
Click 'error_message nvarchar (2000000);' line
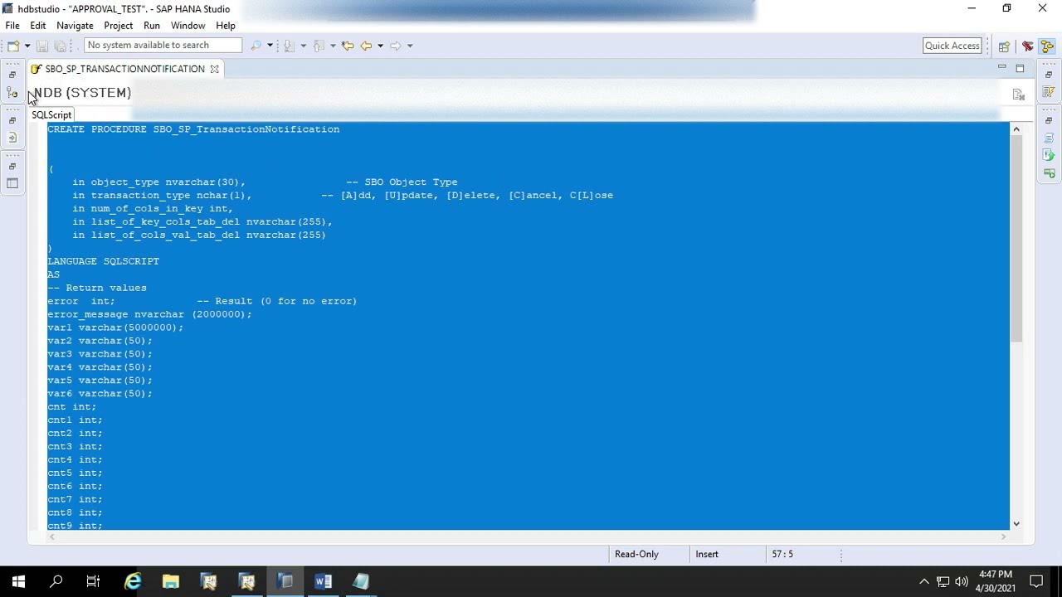(149, 314)
